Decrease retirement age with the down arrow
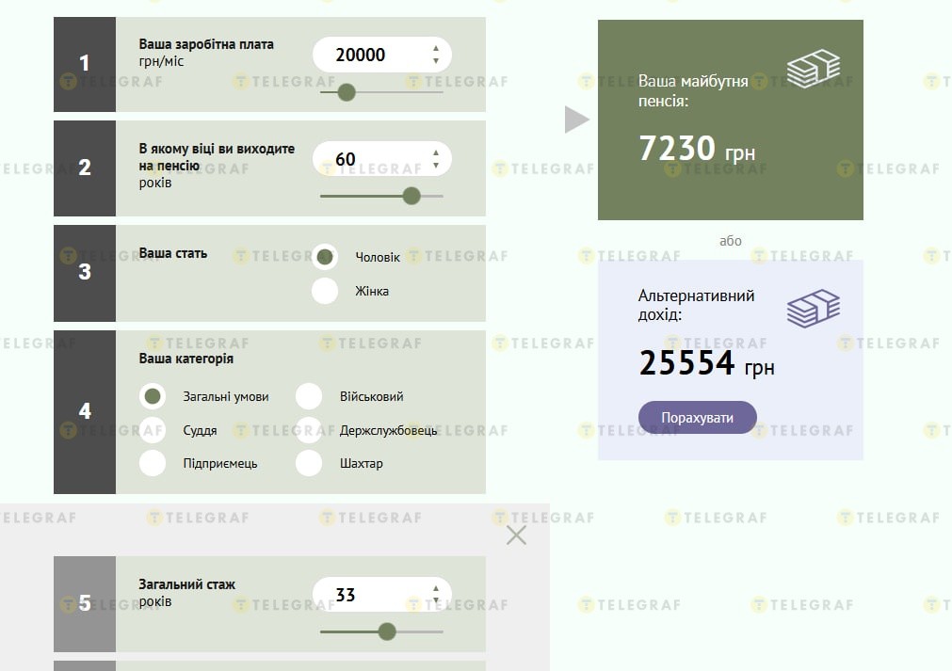This screenshot has height=671, width=952. click(x=436, y=166)
